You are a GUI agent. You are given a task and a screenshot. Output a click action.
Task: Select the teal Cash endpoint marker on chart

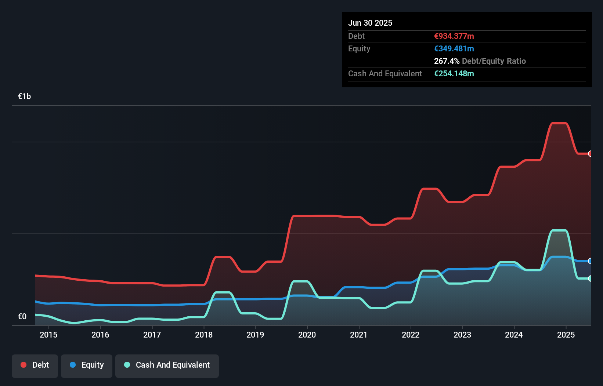pyautogui.click(x=591, y=278)
